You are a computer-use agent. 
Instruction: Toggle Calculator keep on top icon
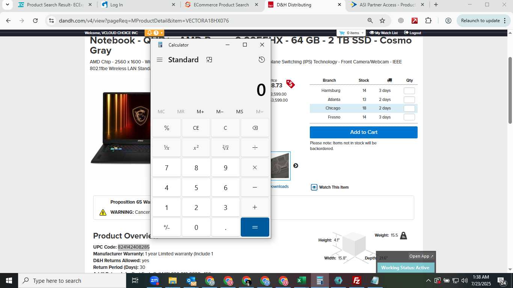pos(209,60)
